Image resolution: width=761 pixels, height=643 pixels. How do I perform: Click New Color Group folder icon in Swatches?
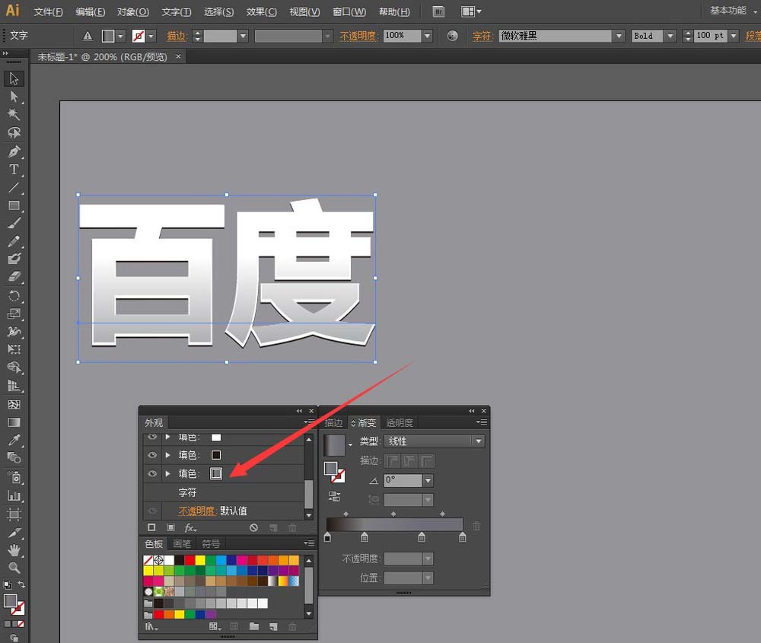(254, 626)
